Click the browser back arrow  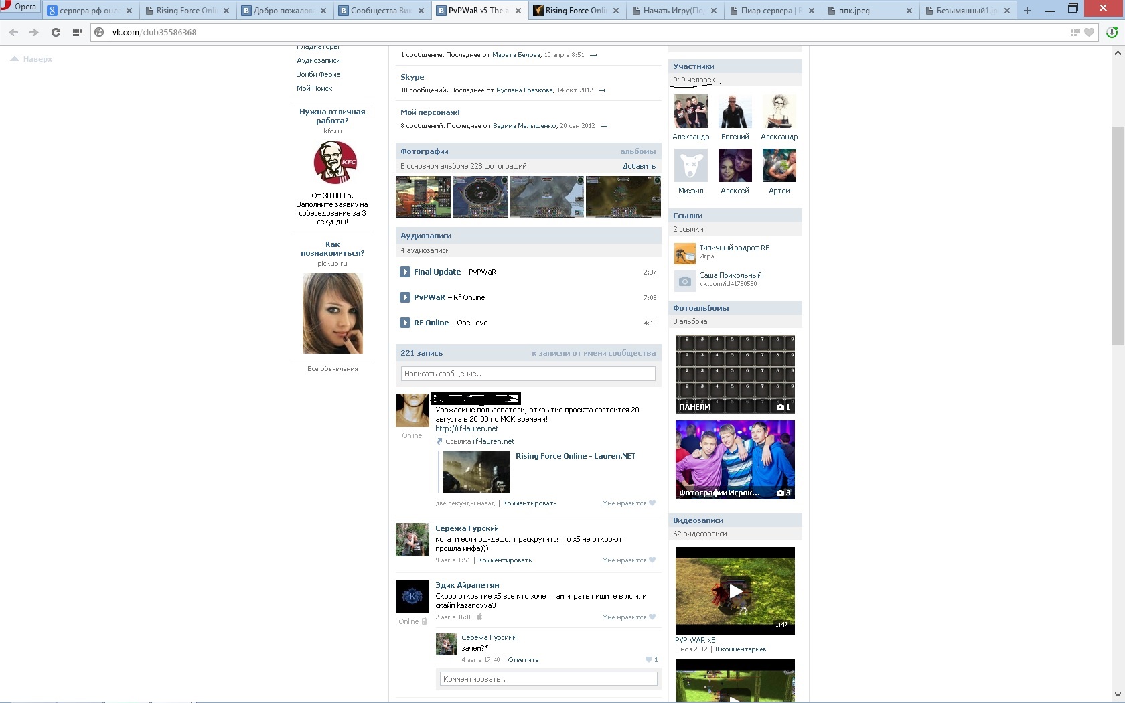click(13, 32)
